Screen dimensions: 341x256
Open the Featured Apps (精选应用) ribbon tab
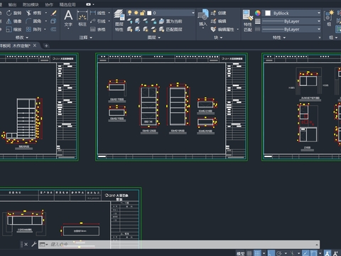click(x=67, y=4)
